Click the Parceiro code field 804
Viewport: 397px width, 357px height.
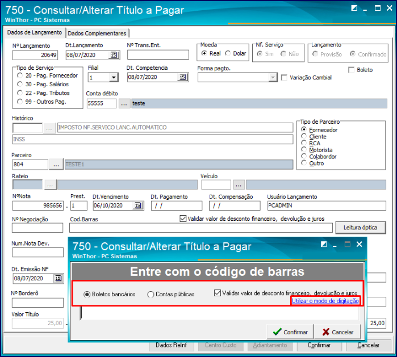coord(30,165)
